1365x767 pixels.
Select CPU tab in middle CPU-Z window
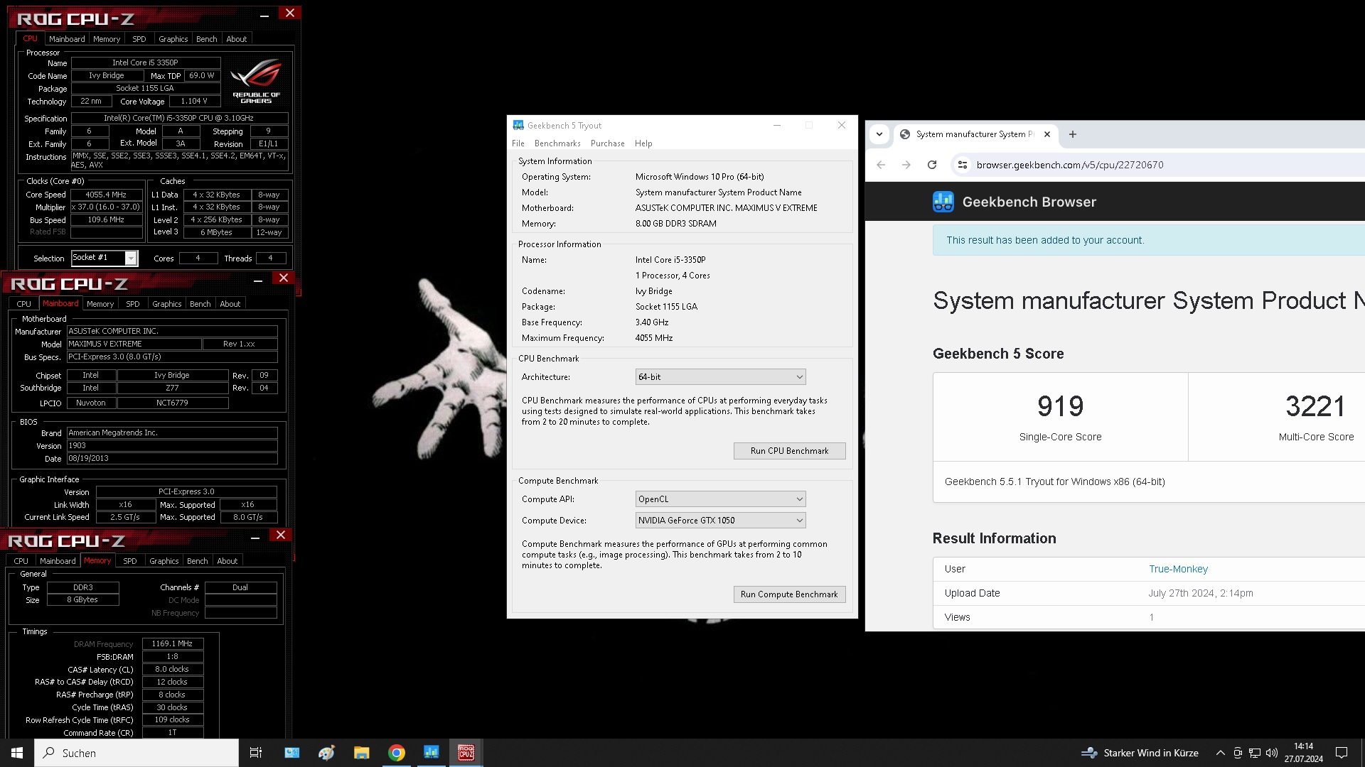tap(24, 304)
